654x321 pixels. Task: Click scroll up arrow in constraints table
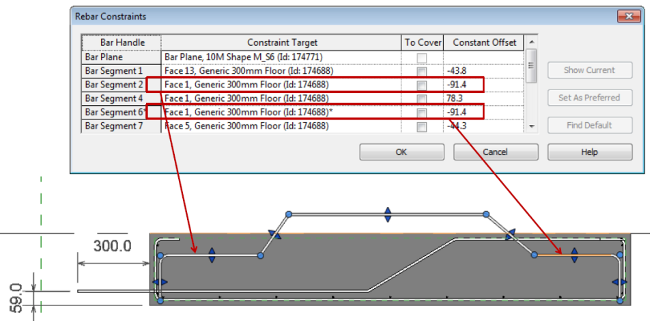(x=531, y=42)
